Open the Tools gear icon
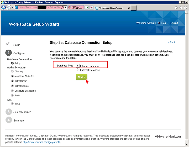The height and width of the screenshot is (147, 189). [x=185, y=8]
